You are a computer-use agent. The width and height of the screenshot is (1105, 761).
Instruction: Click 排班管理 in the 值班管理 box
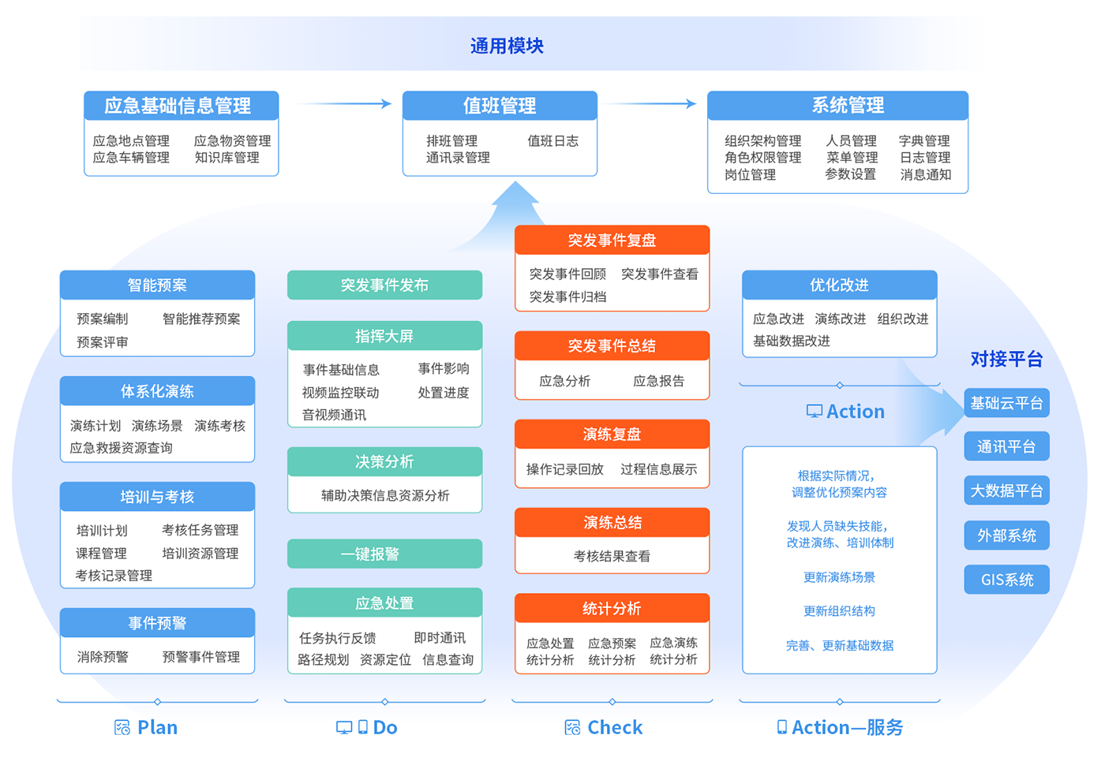pyautogui.click(x=451, y=140)
